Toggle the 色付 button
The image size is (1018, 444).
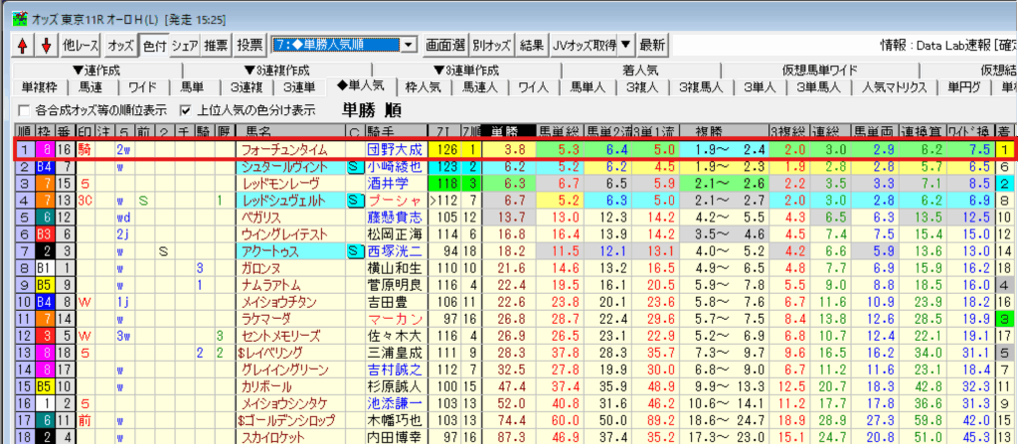[x=154, y=46]
